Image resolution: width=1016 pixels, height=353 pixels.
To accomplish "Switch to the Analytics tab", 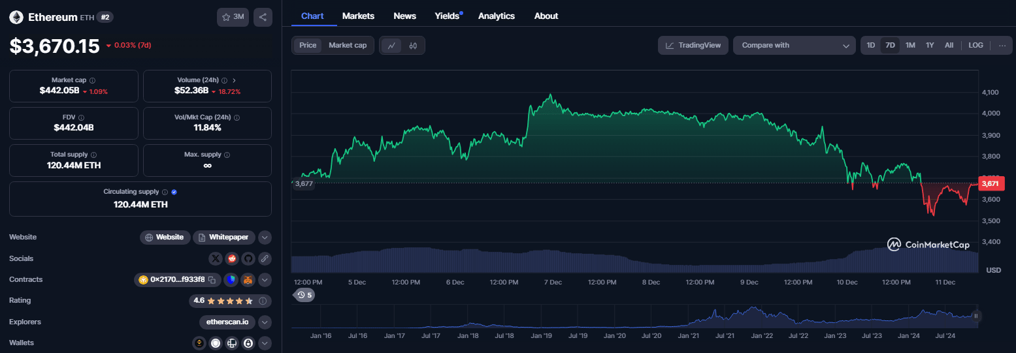I will tap(497, 16).
